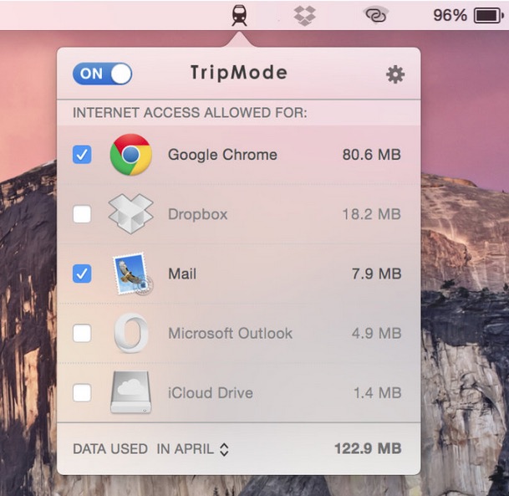This screenshot has height=496, width=509.
Task: Click the TripMode train icon in menu bar
Action: [x=239, y=16]
